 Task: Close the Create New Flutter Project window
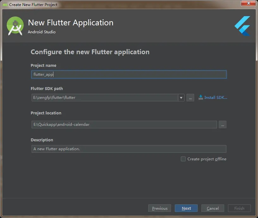point(249,3)
